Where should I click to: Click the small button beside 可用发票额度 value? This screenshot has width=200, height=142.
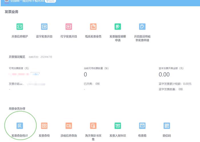click(35, 74)
